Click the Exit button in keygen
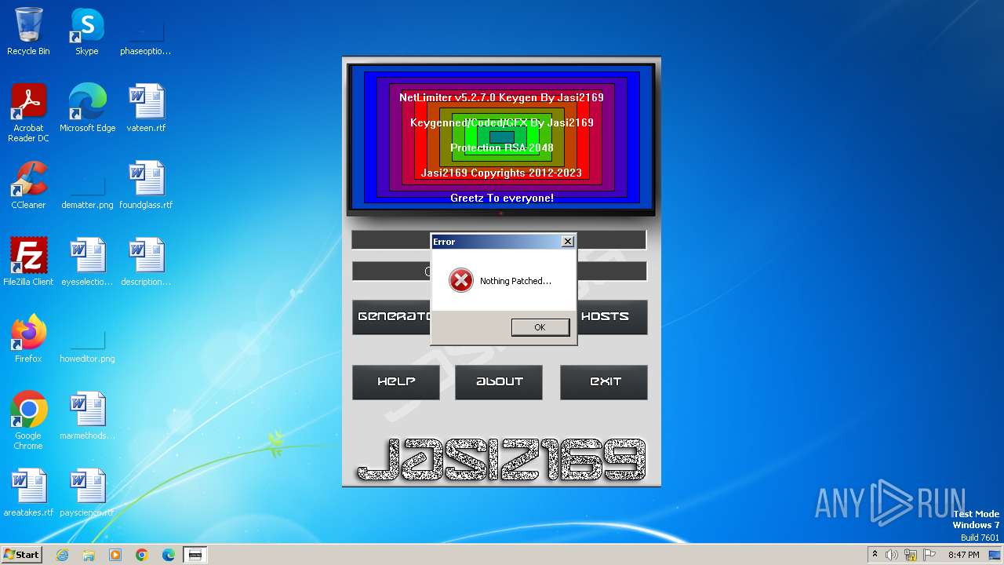1004x565 pixels. pos(604,382)
